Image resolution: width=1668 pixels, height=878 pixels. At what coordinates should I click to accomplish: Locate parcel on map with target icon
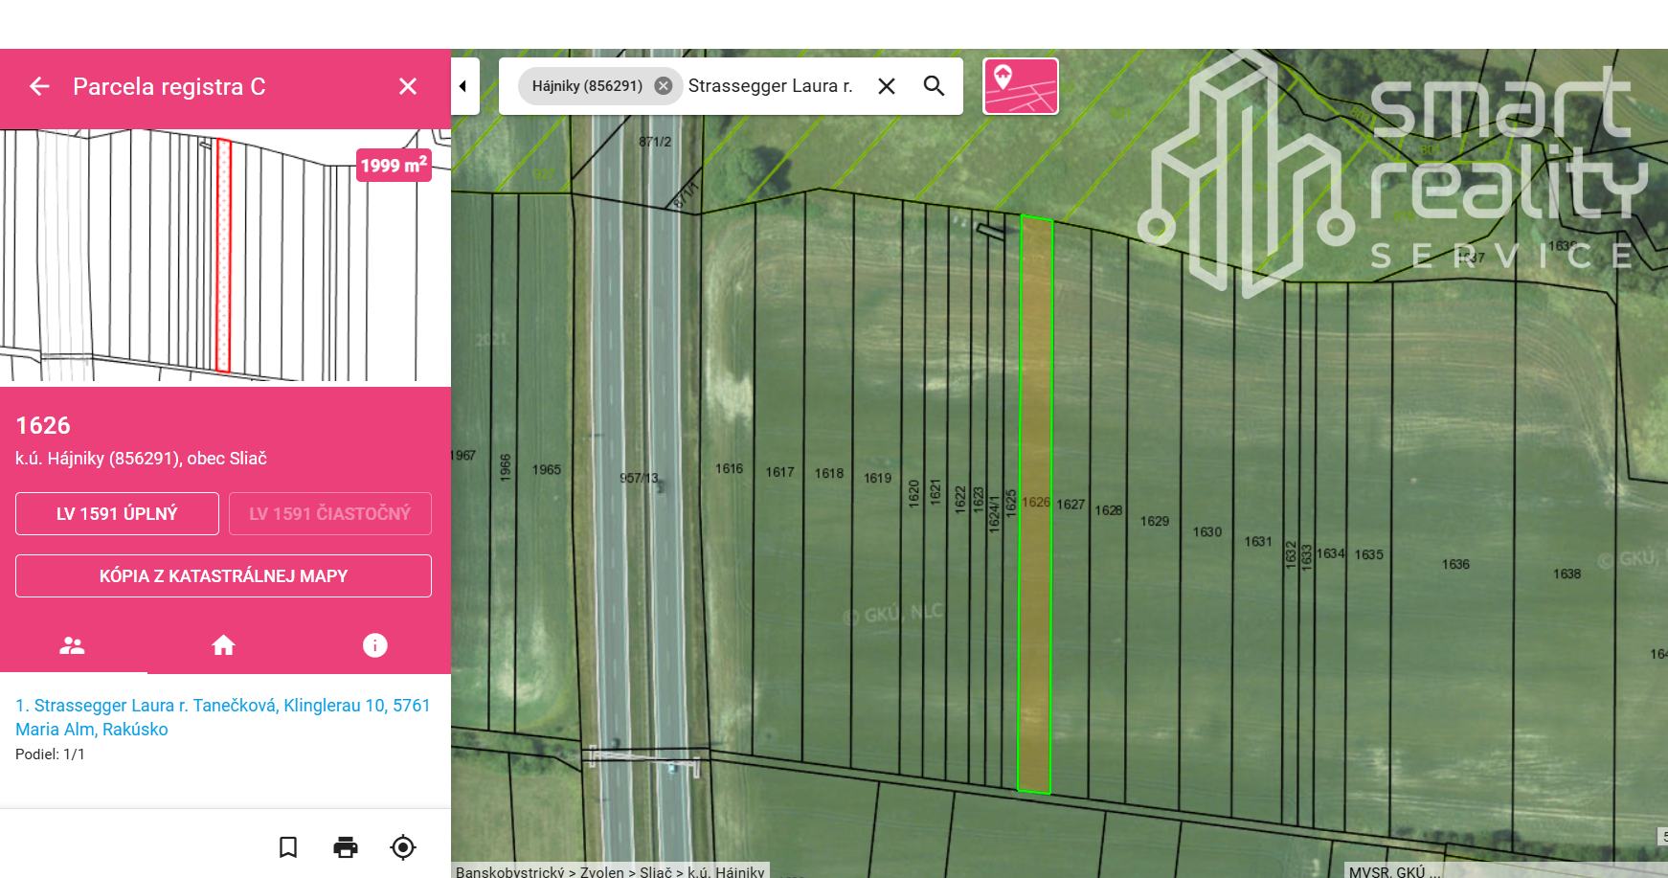[x=403, y=847]
